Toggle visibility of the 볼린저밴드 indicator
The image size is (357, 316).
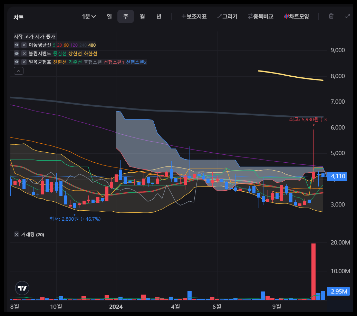[x=16, y=53]
